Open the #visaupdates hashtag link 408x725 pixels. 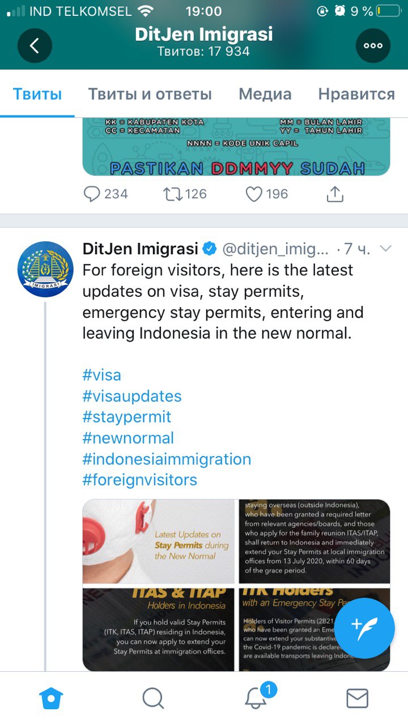click(132, 396)
